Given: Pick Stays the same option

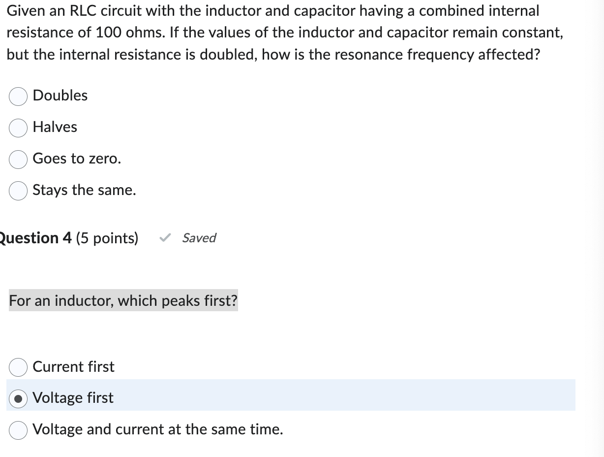Looking at the screenshot, I should 84,190.
